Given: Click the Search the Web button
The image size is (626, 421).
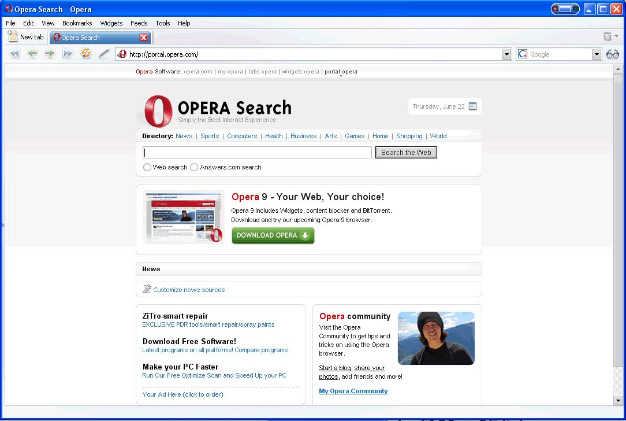Looking at the screenshot, I should [406, 152].
